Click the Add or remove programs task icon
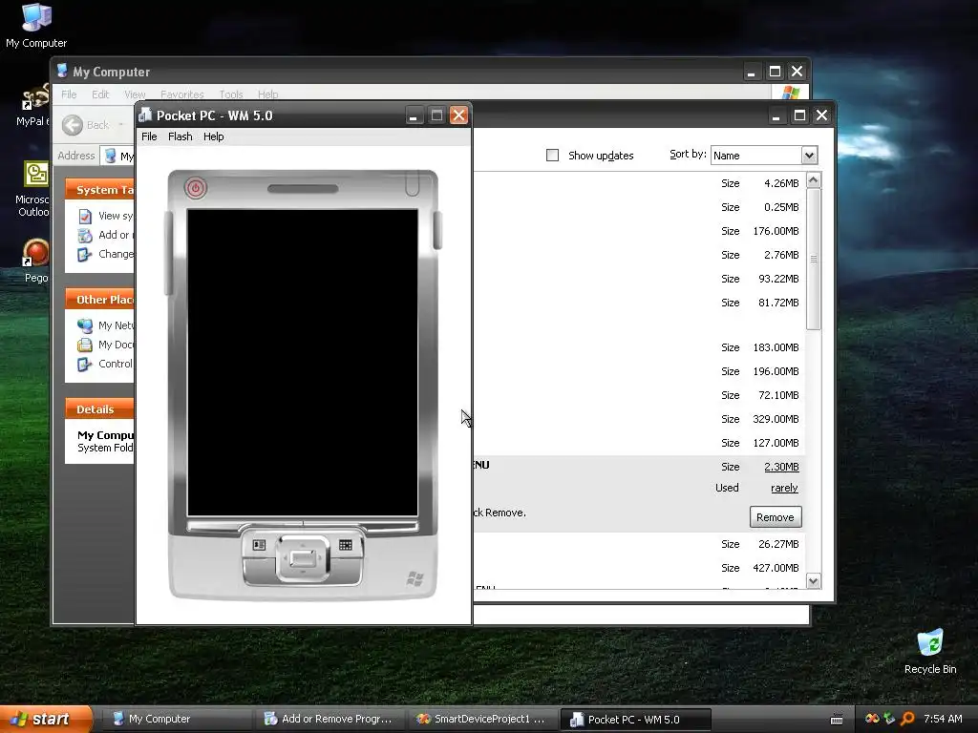The height and width of the screenshot is (733, 978). click(x=85, y=235)
